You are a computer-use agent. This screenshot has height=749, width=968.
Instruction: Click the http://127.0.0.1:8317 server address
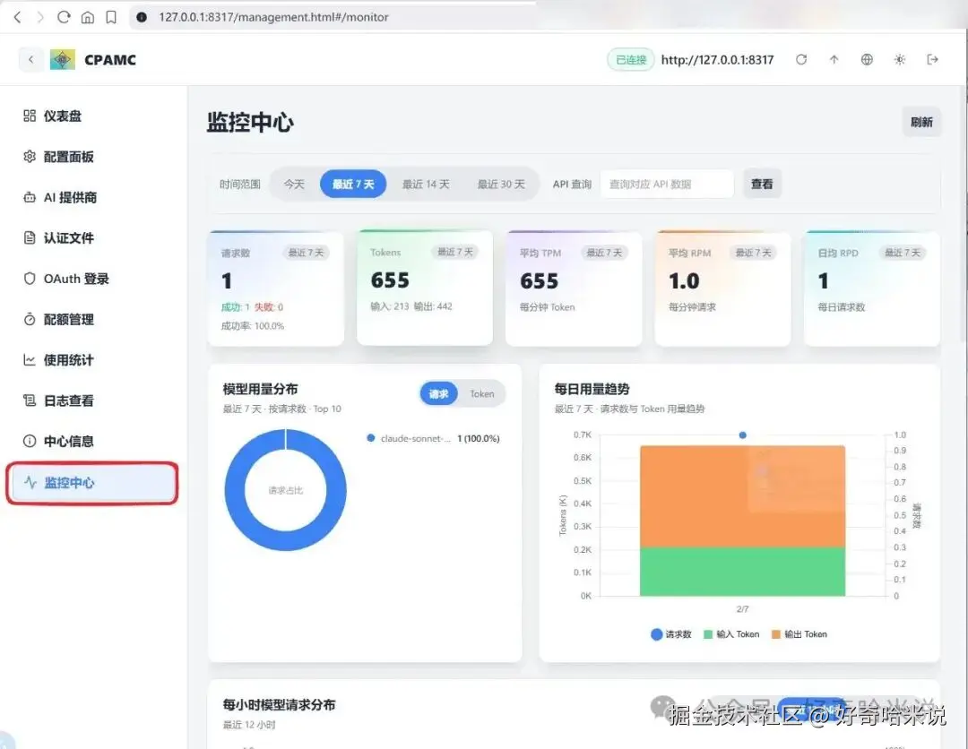pyautogui.click(x=717, y=60)
